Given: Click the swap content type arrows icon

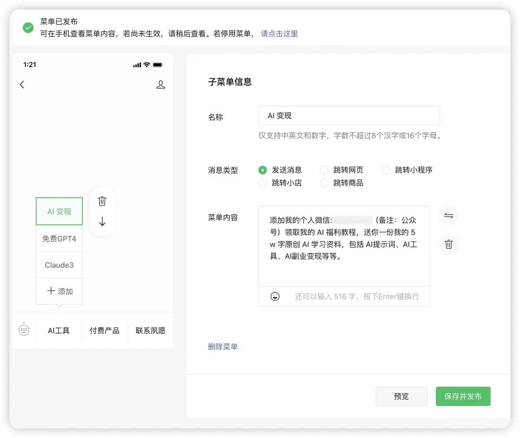Looking at the screenshot, I should click(x=448, y=216).
